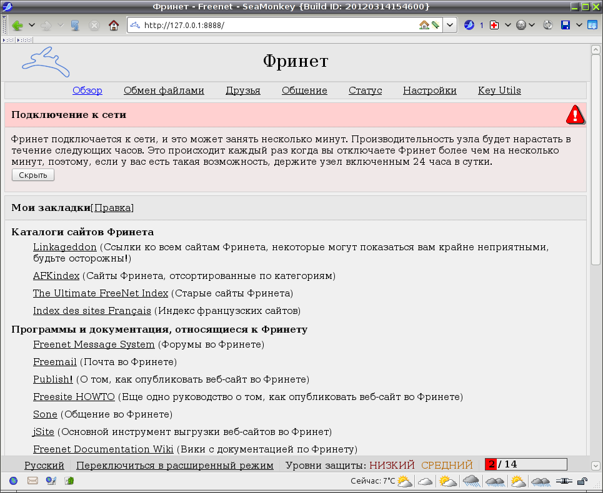Click the rabbit site icon in URL bar

(134, 26)
